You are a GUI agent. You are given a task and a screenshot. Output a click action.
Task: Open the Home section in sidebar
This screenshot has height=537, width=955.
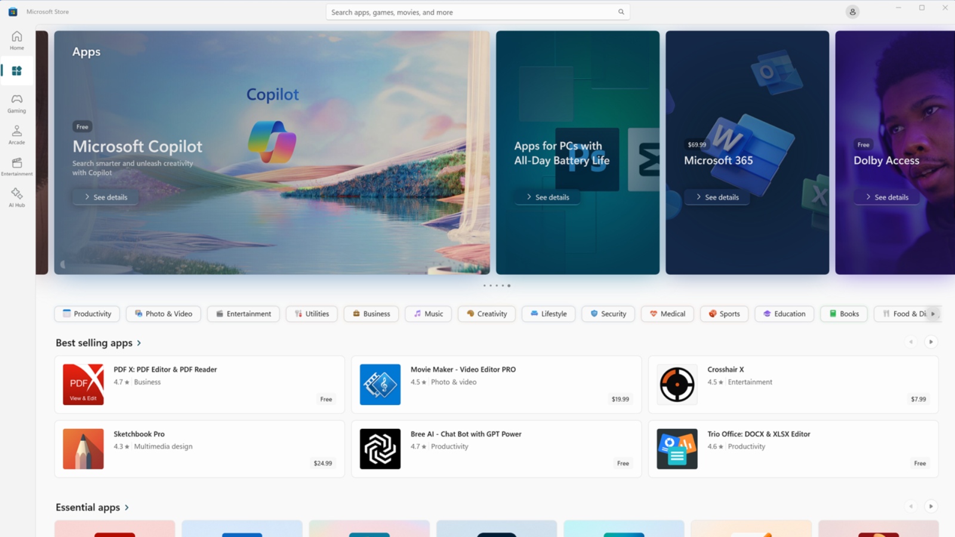[17, 40]
